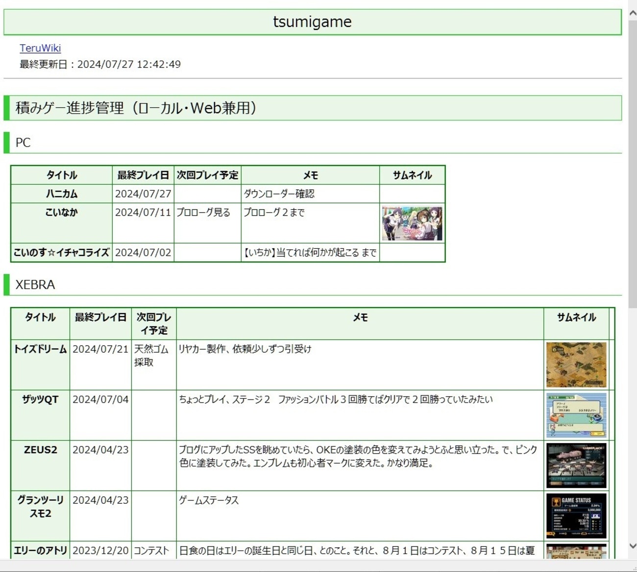Open the トイズドリーム map thumbnail
The image size is (637, 572).
(576, 365)
